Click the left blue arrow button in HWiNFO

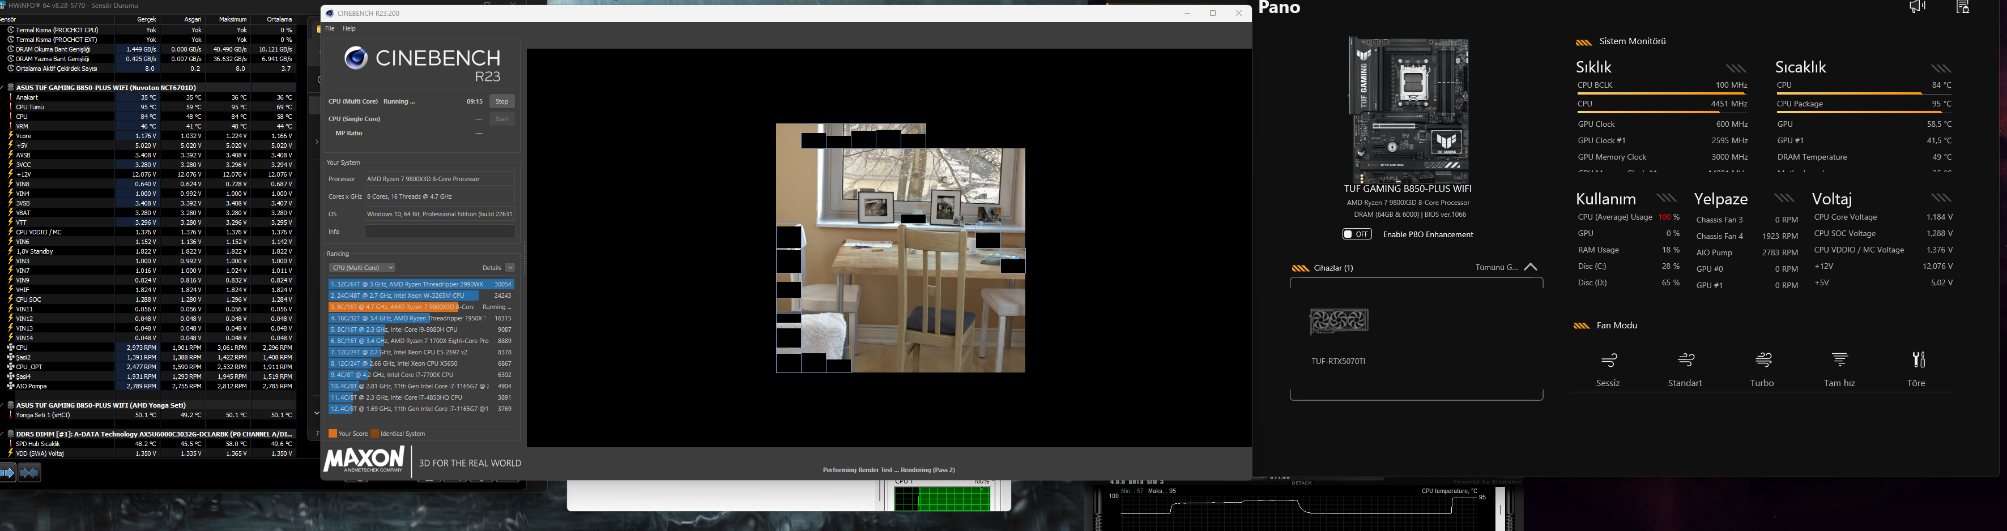(8, 473)
